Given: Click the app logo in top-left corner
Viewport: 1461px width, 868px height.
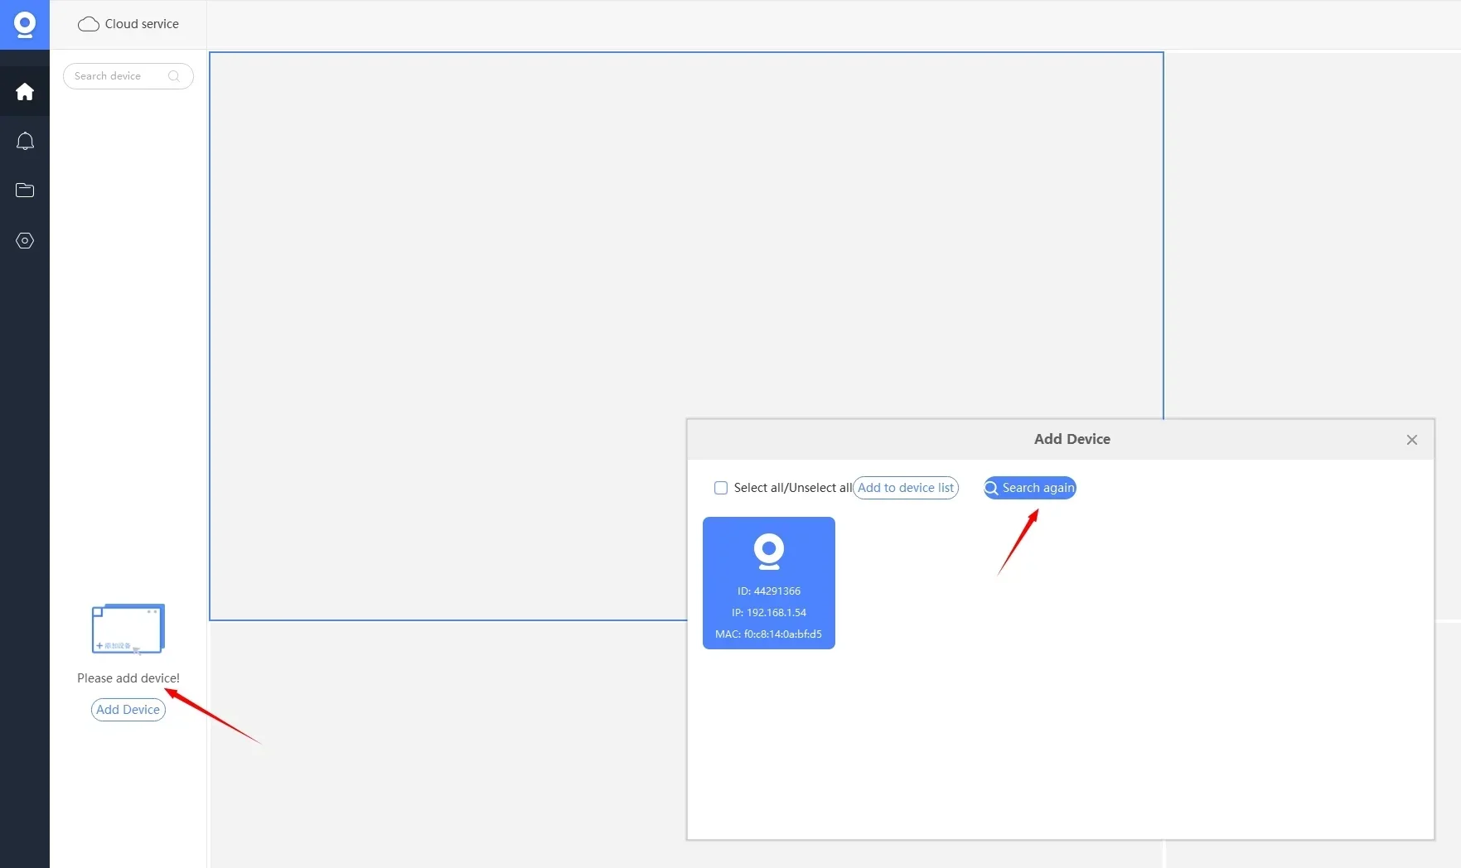Looking at the screenshot, I should tap(25, 25).
